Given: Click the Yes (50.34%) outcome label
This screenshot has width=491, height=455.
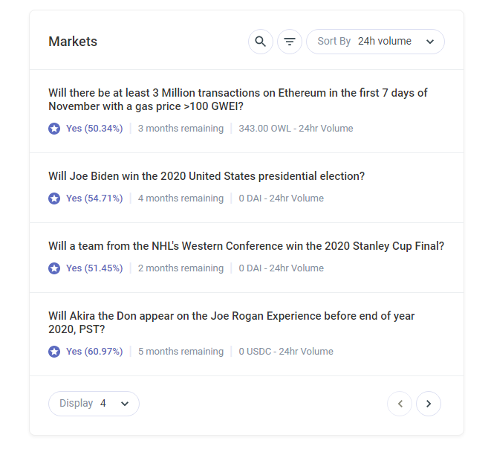Looking at the screenshot, I should click(x=94, y=129).
